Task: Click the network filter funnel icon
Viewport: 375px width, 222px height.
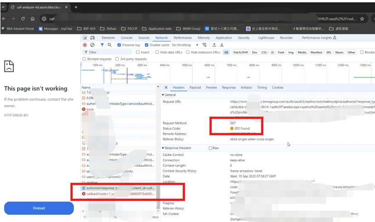Action: pyautogui.click(x=102, y=45)
